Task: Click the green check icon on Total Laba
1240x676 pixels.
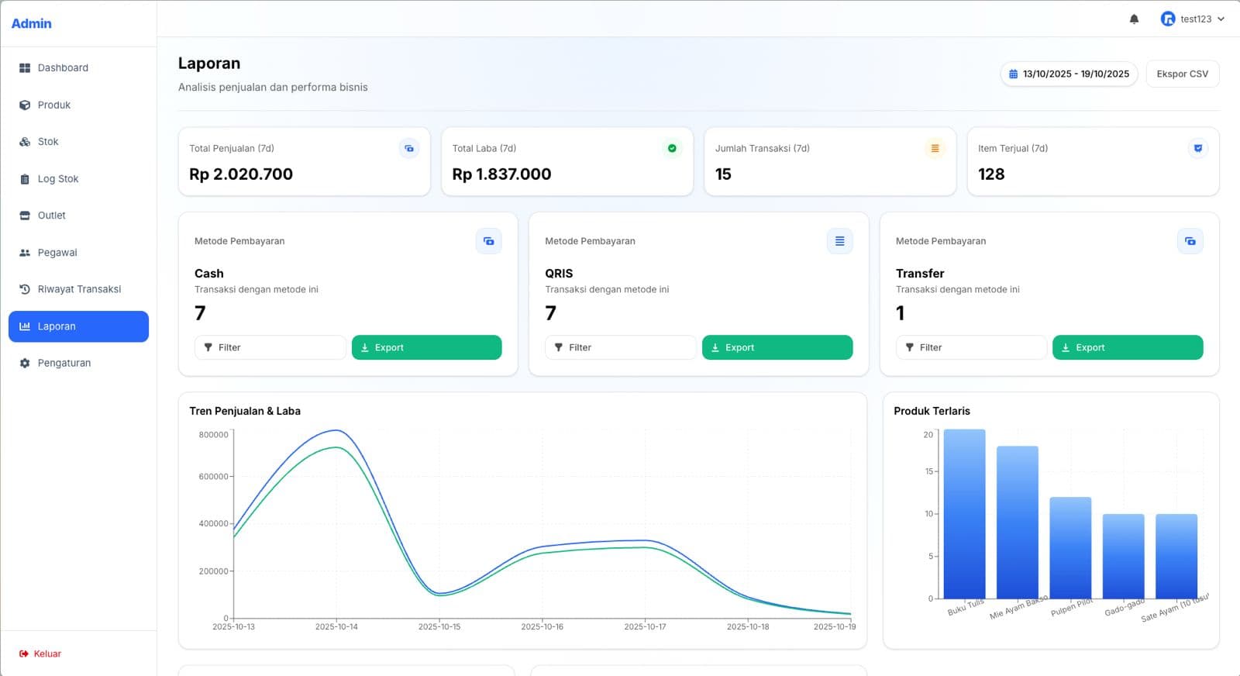Action: tap(672, 148)
